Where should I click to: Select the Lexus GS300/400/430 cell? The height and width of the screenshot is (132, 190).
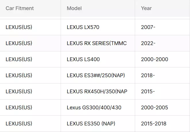[x=98, y=107]
